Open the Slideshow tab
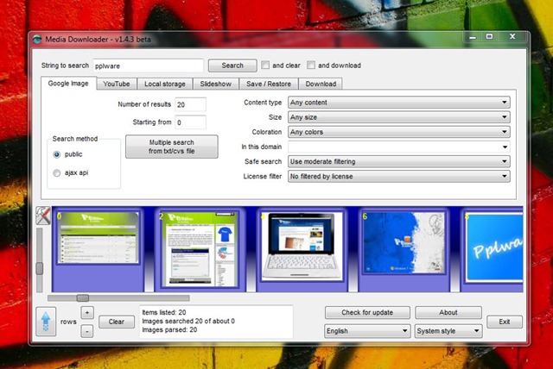The width and height of the screenshot is (553, 369). tap(216, 84)
